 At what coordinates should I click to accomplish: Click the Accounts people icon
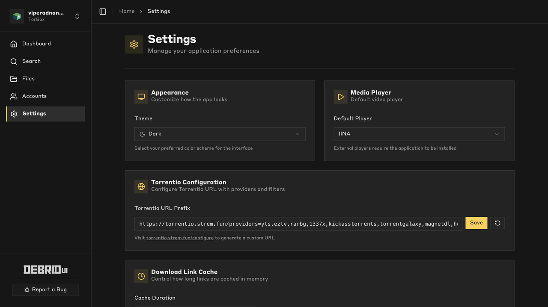click(x=14, y=96)
